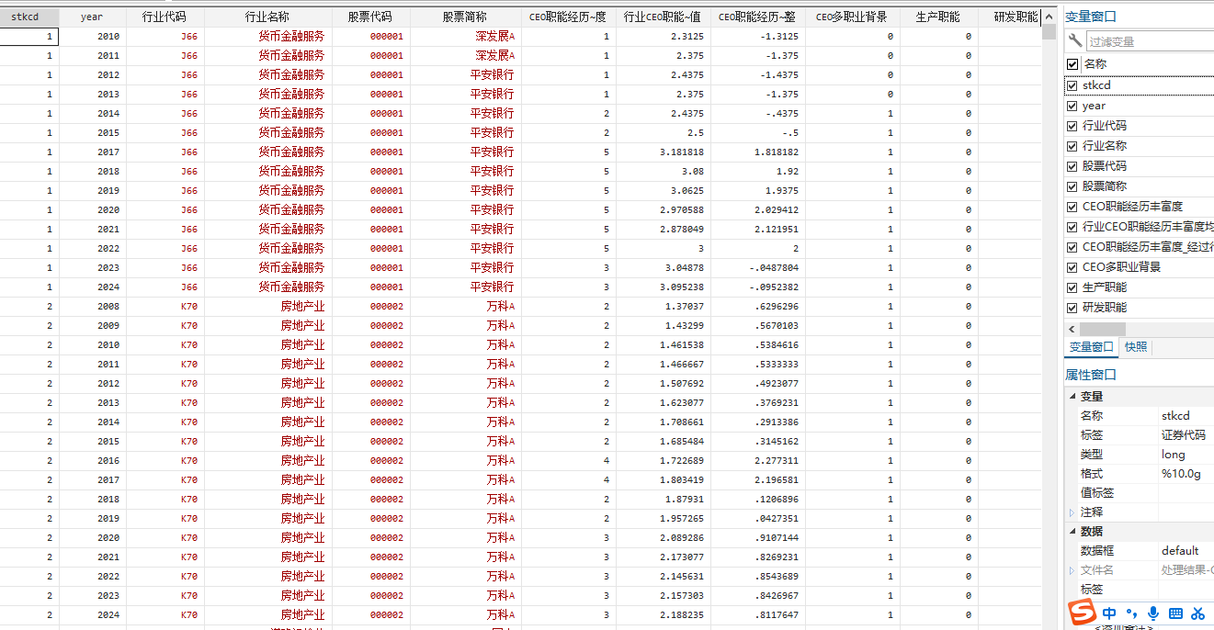This screenshot has height=630, width=1214.
Task: Click the 行业CEO职能经历丰富度 variable name in list
Action: point(1148,227)
